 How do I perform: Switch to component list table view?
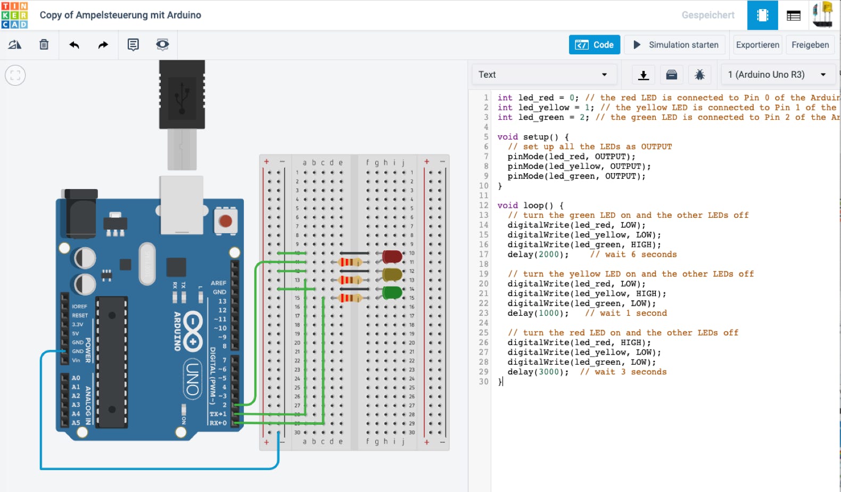(794, 15)
